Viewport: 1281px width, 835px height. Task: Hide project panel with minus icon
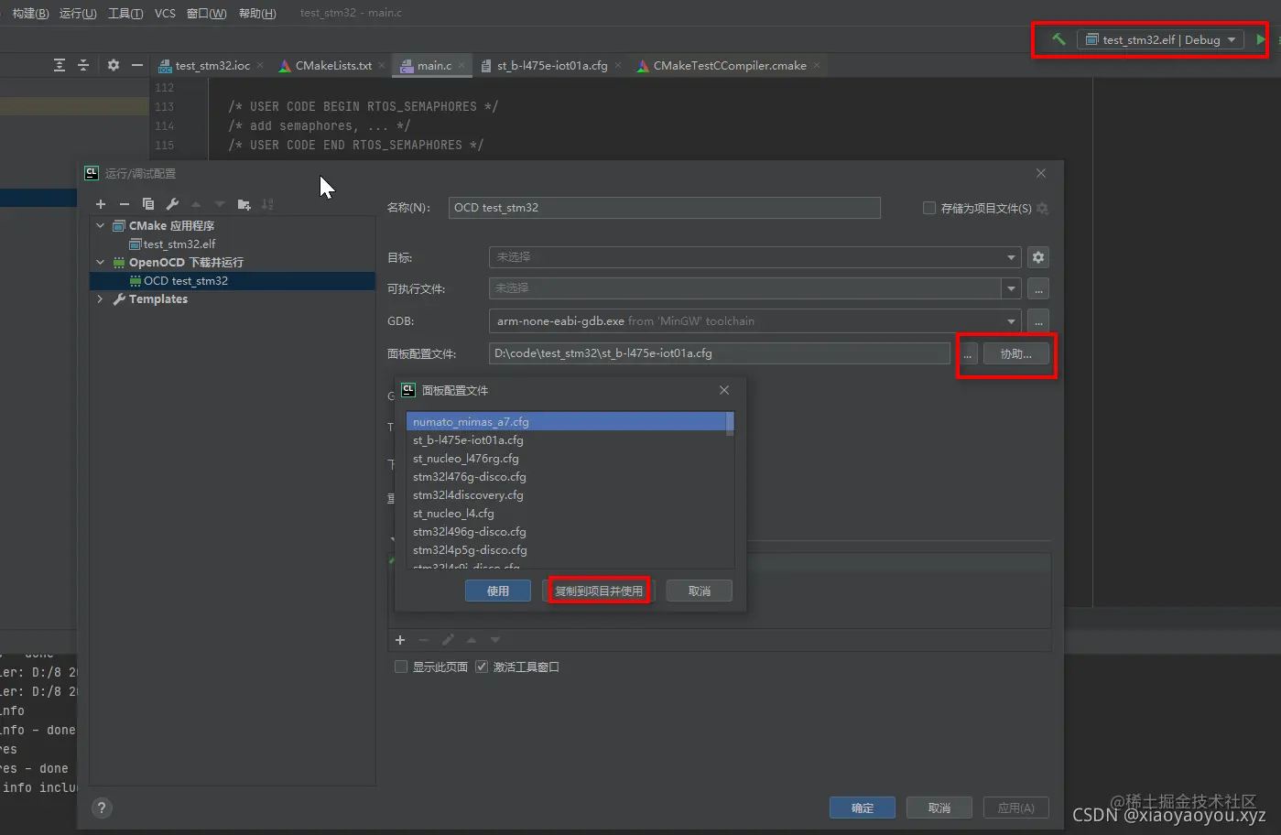(137, 65)
